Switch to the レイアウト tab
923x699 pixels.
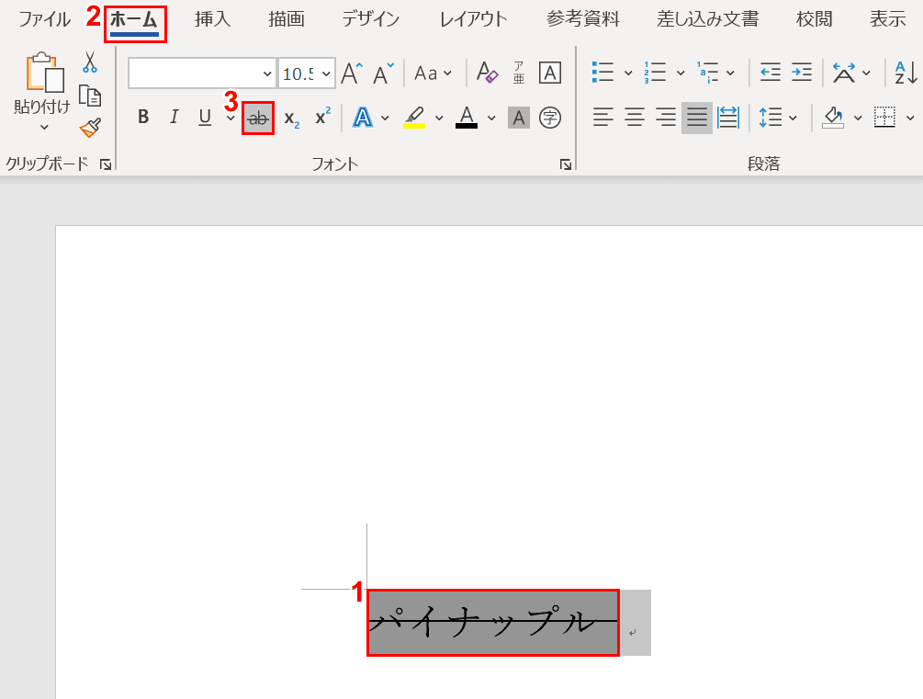474,19
